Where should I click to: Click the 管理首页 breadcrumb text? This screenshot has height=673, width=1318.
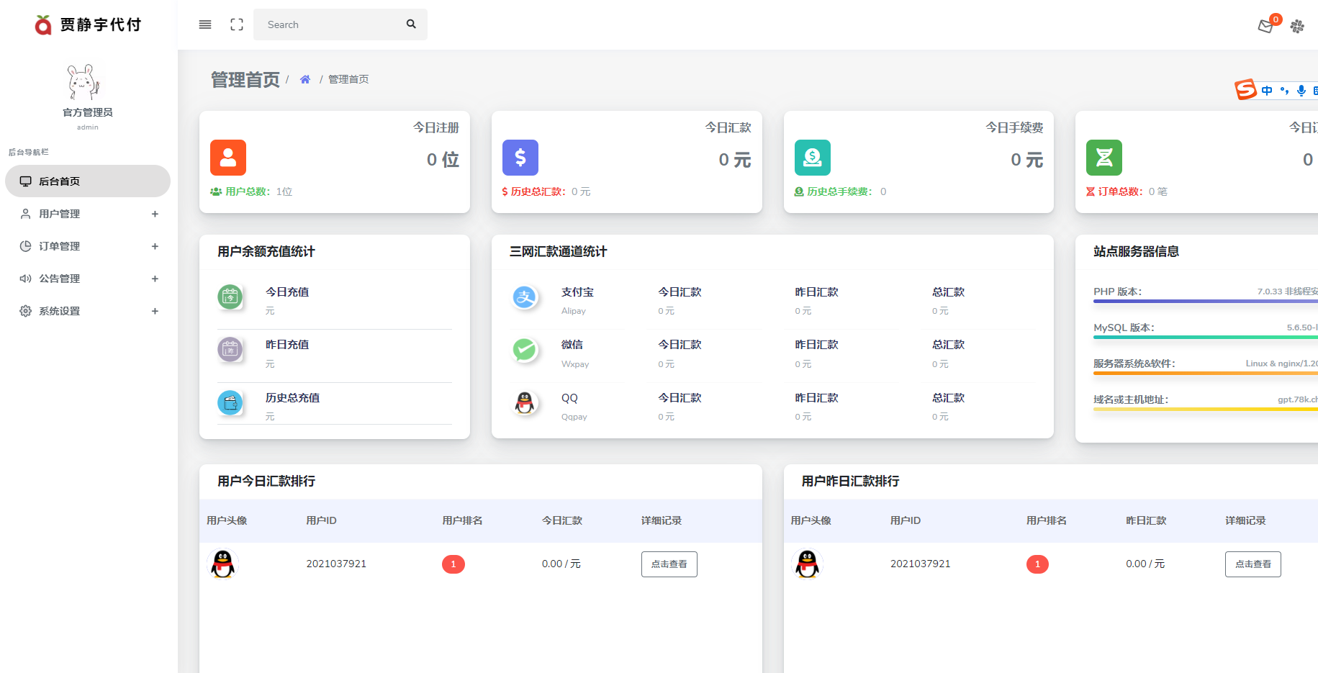pos(348,79)
